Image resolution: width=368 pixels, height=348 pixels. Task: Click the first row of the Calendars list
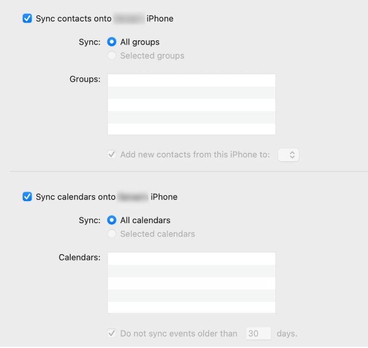point(191,259)
